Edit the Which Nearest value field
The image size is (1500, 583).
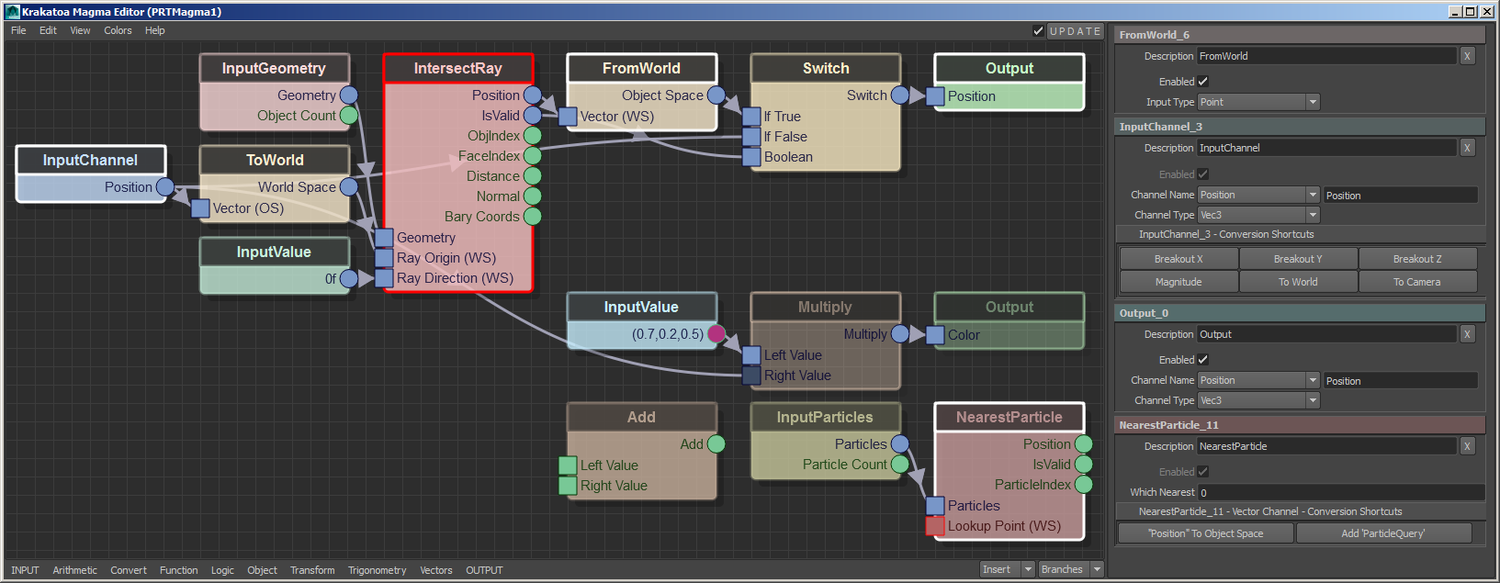(x=1341, y=492)
